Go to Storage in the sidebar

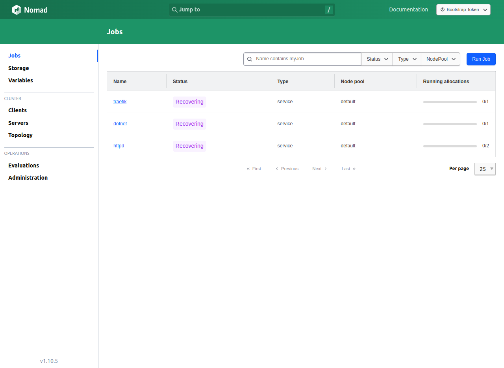(x=19, y=68)
